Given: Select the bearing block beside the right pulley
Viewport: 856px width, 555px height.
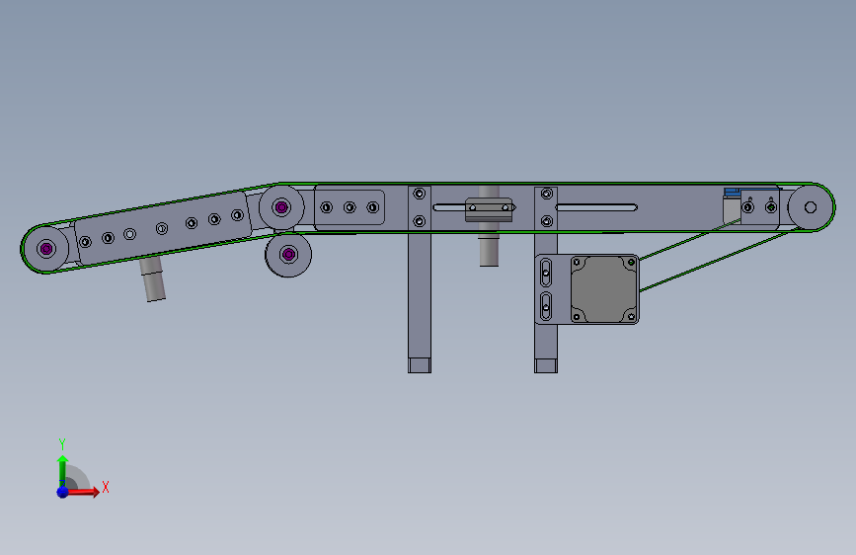Looking at the screenshot, I should pos(759,207).
